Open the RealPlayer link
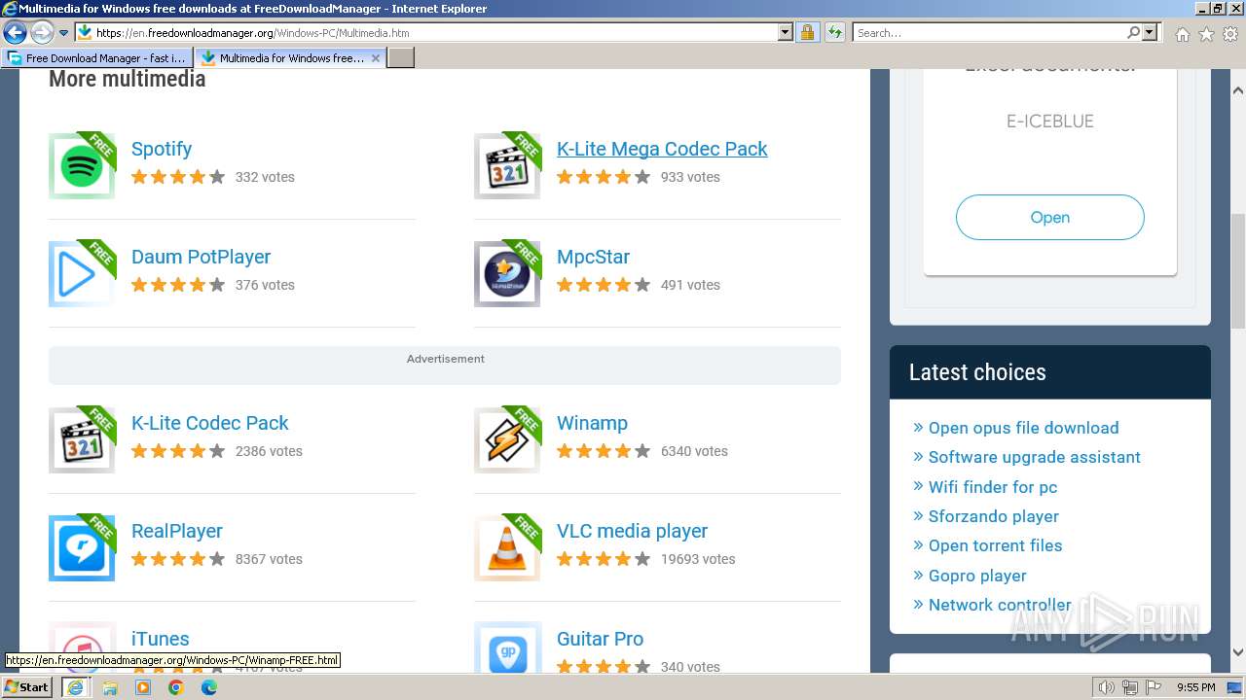This screenshot has height=700, width=1246. (x=177, y=531)
